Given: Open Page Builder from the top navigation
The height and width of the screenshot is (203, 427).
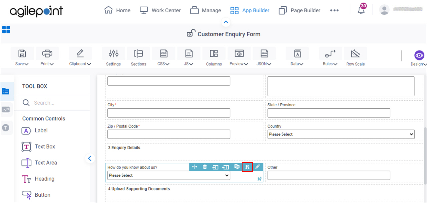Looking at the screenshot, I should [x=300, y=10].
